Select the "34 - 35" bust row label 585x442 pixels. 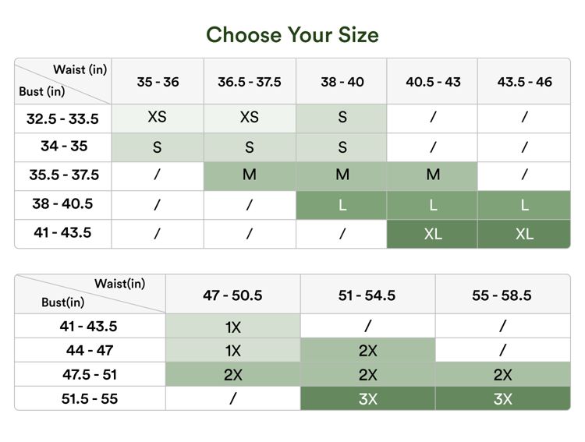click(x=64, y=147)
